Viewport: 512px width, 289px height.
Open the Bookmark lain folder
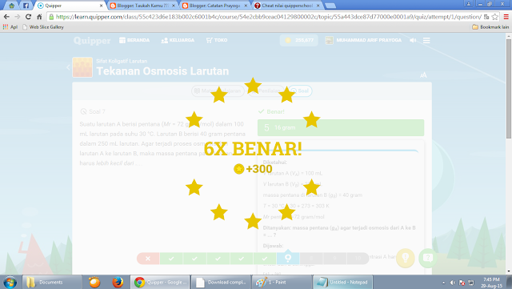(x=490, y=27)
